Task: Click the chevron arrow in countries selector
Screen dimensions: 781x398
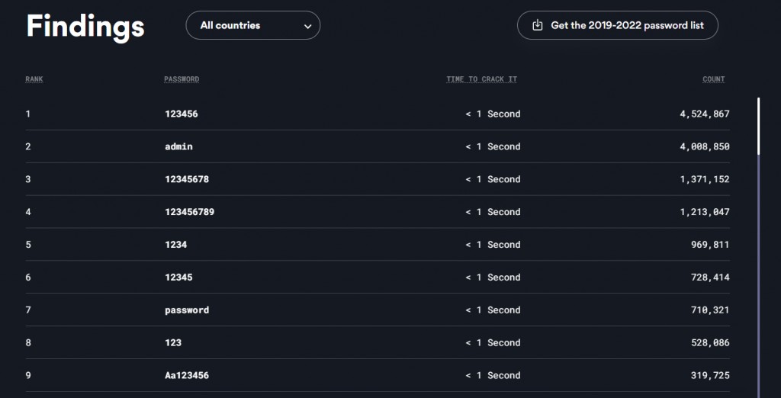Action: pos(307,26)
